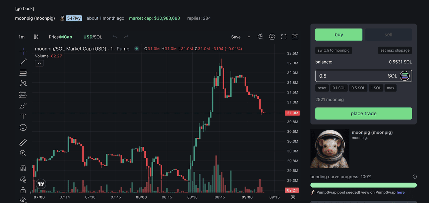The width and height of the screenshot is (429, 203).
Task: Switch currency between USD/SOL
Action: pyautogui.click(x=93, y=37)
